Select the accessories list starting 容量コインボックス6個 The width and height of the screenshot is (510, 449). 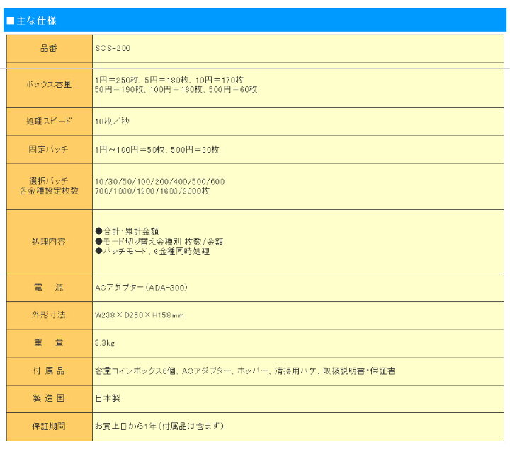pos(245,371)
